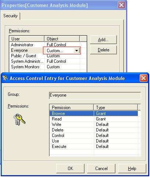The height and width of the screenshot is (177, 150).
Task: Select the Read permission row
Action: 94,119
